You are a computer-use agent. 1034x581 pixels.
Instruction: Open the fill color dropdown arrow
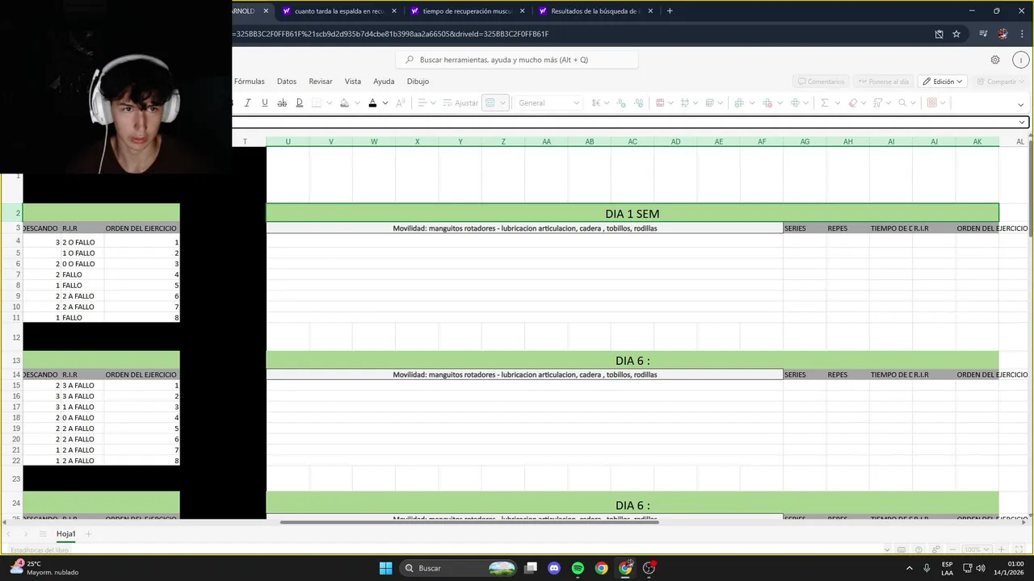click(x=357, y=103)
